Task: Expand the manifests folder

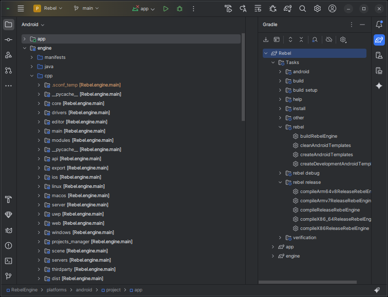Action: tap(32, 57)
